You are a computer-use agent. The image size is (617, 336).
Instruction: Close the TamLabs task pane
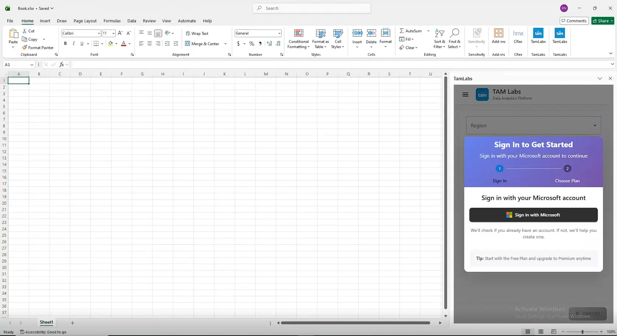point(610,78)
